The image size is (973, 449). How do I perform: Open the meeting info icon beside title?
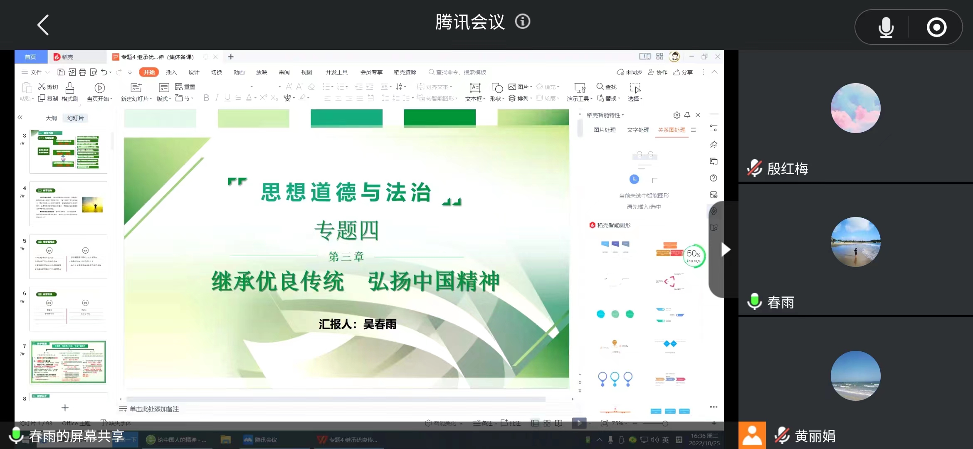(523, 22)
